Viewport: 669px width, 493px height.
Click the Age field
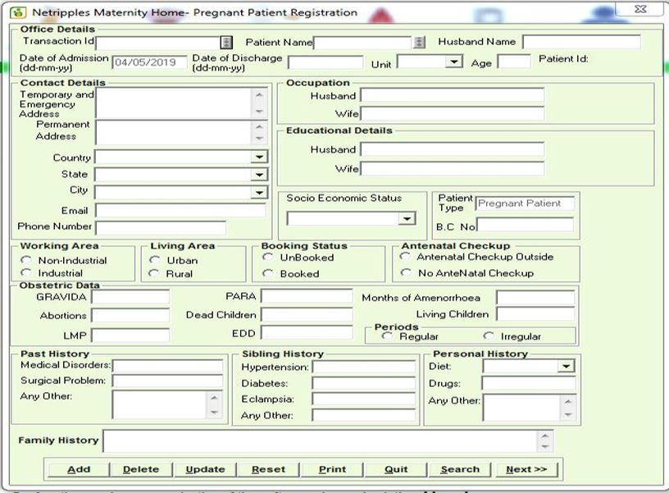(514, 62)
